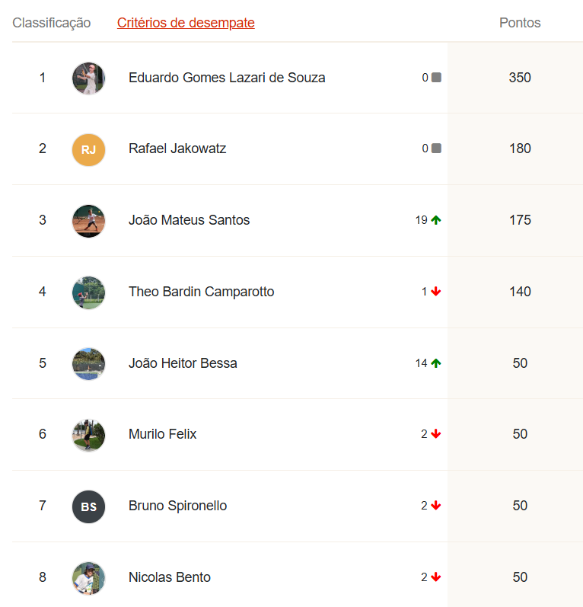583x607 pixels.
Task: Click João Mateus Santos's profile photo
Action: point(88,221)
